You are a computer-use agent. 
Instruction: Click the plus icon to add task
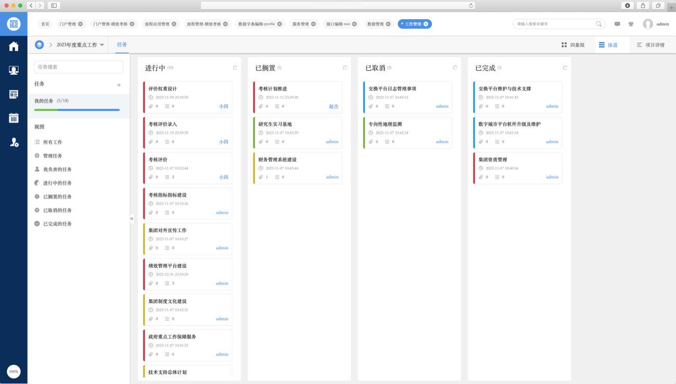click(119, 85)
